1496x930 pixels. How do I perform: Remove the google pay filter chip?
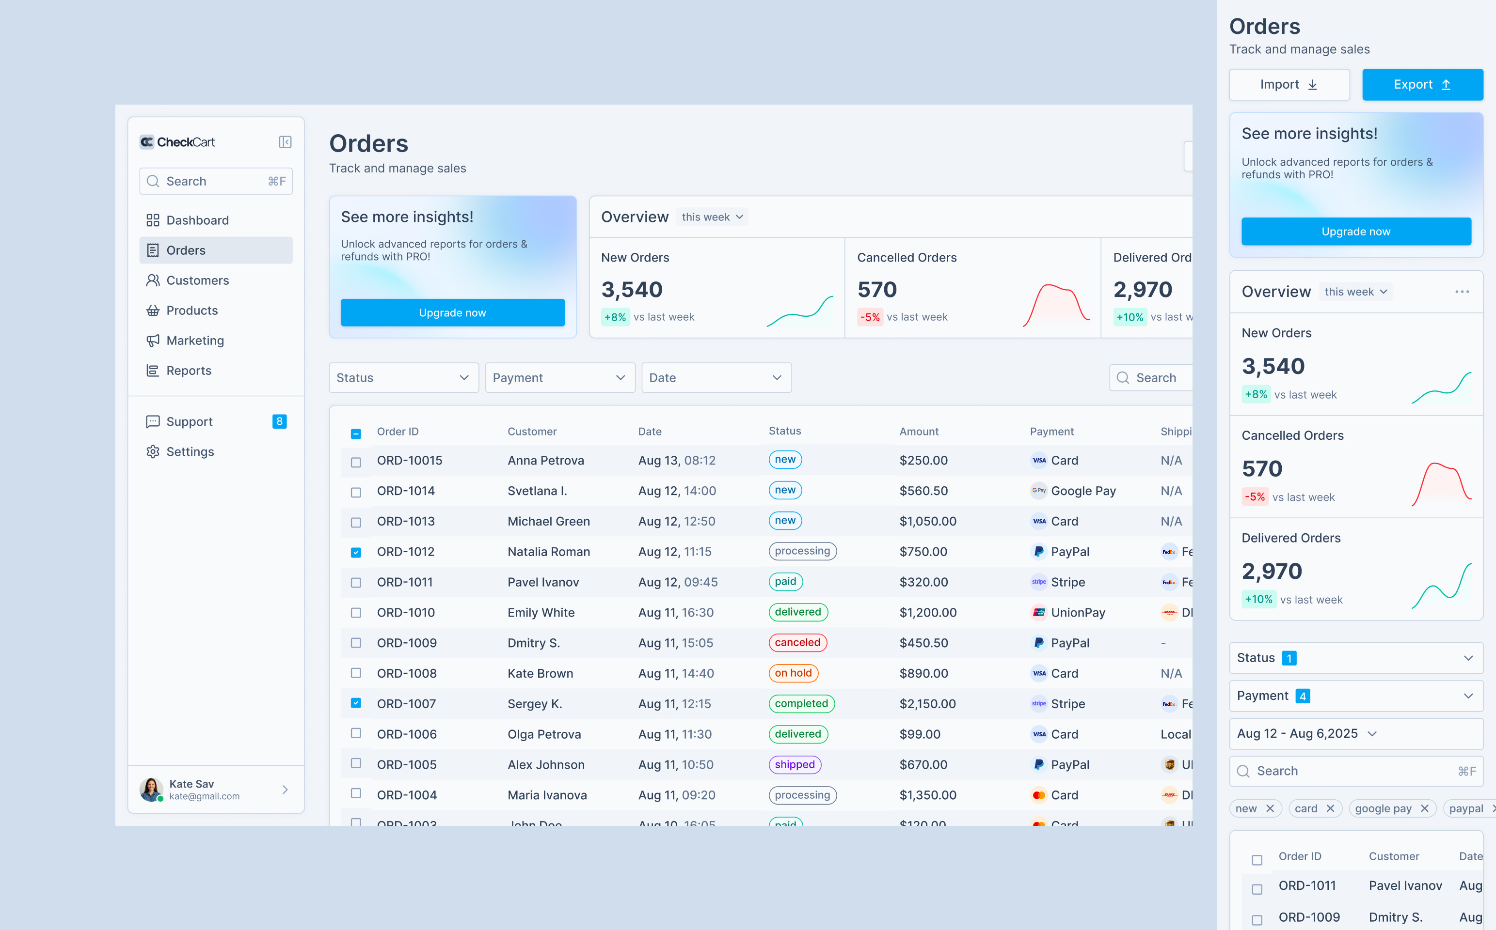coord(1425,808)
